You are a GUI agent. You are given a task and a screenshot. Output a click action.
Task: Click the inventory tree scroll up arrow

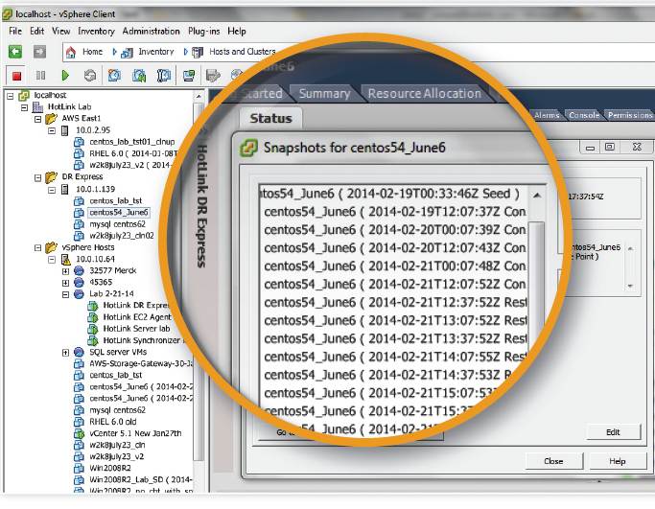click(199, 97)
